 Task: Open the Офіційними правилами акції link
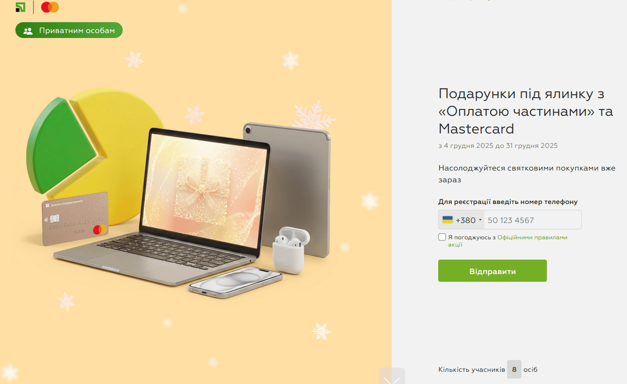click(508, 241)
